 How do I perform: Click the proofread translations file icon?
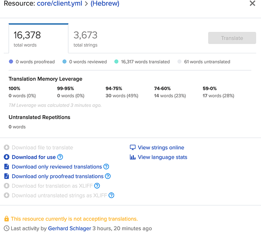(x=7, y=176)
